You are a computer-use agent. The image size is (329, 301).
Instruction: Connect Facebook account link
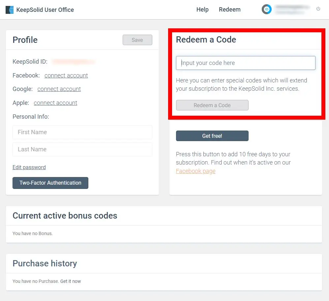click(66, 75)
